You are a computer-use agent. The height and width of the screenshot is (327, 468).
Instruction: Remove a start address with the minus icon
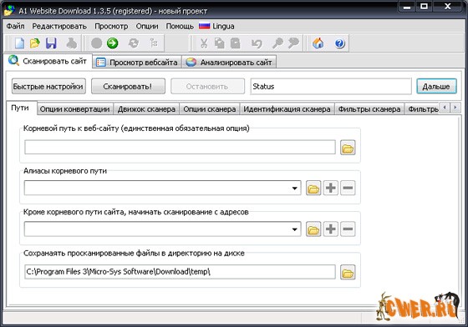coord(348,229)
